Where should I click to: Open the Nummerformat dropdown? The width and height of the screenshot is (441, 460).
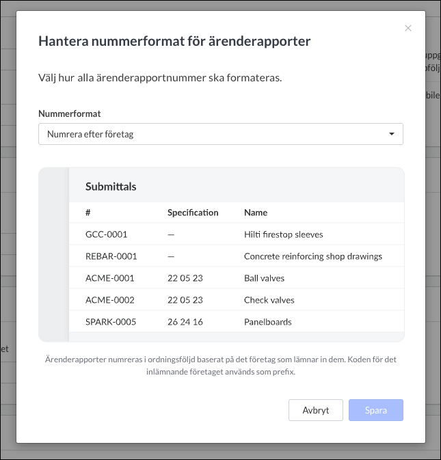pos(221,134)
